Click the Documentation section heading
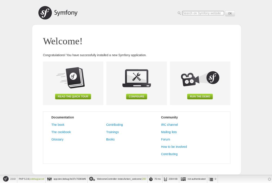 click(63, 117)
